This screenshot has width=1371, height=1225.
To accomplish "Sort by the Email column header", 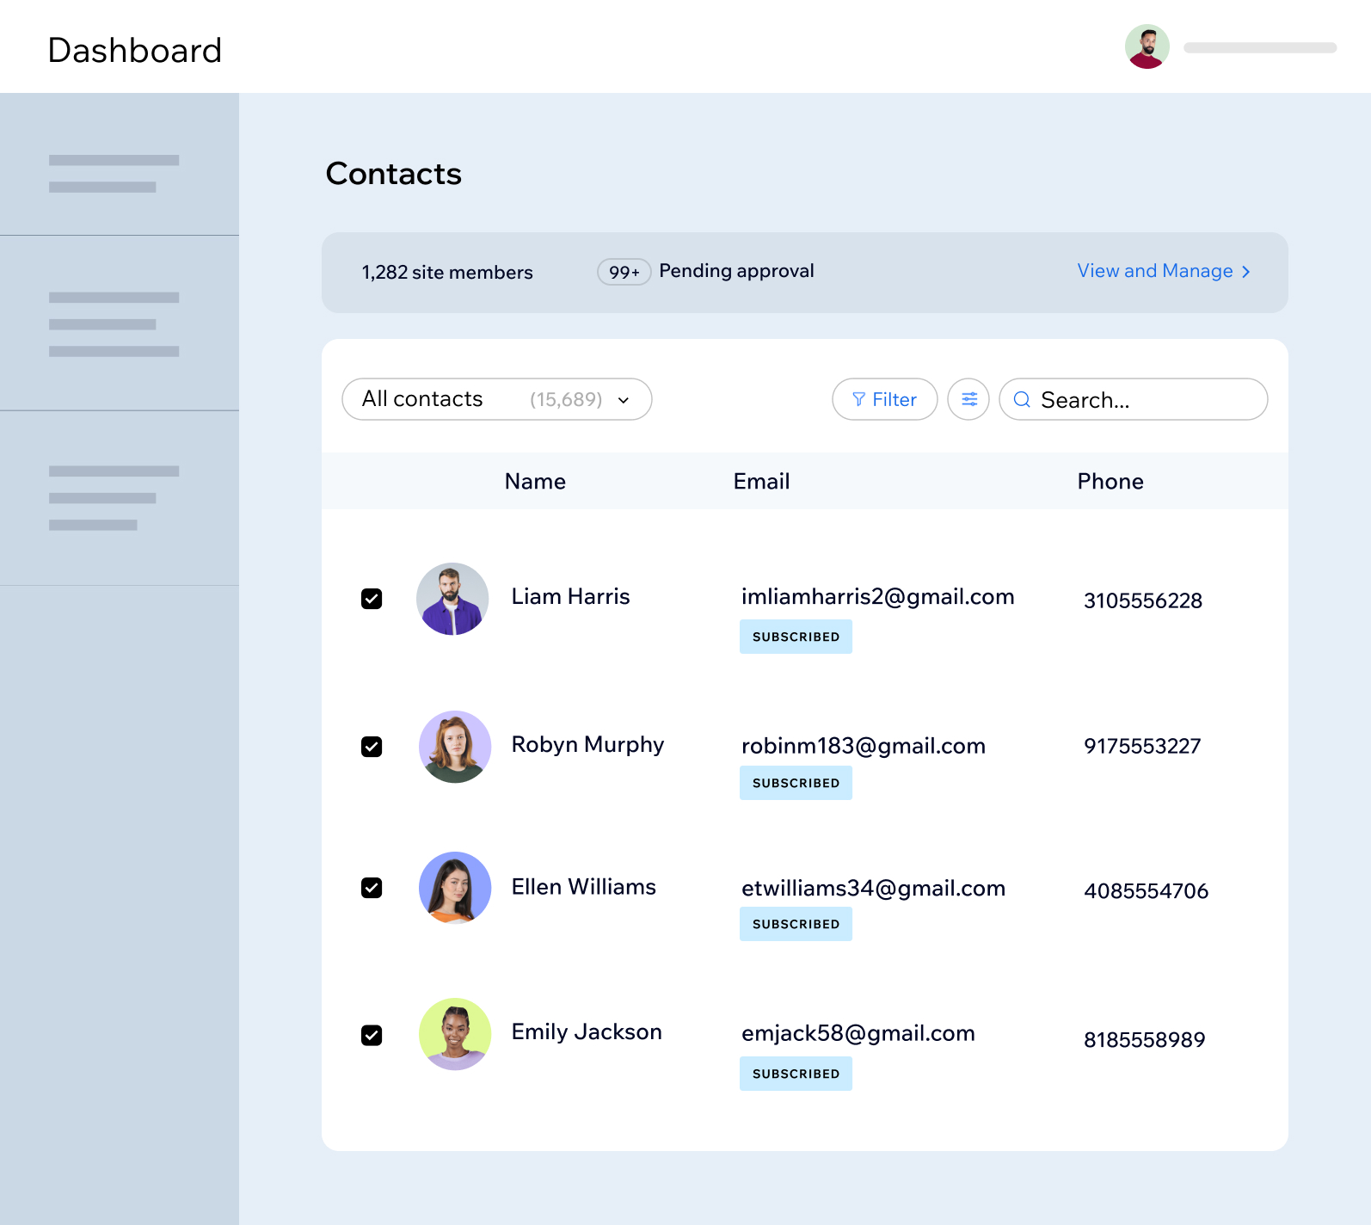I will (x=761, y=481).
